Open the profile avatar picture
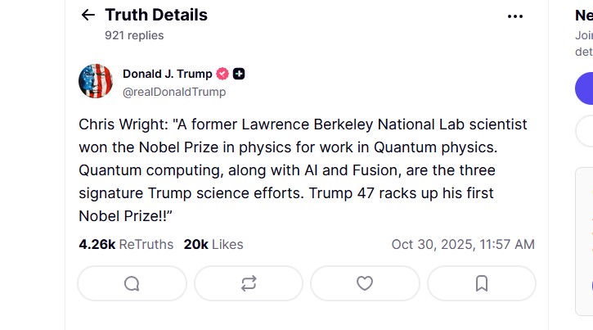Image resolution: width=593 pixels, height=330 pixels. (96, 81)
